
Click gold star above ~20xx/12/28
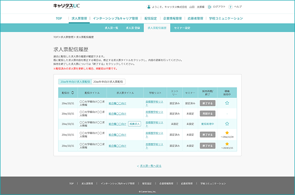pos(227,133)
